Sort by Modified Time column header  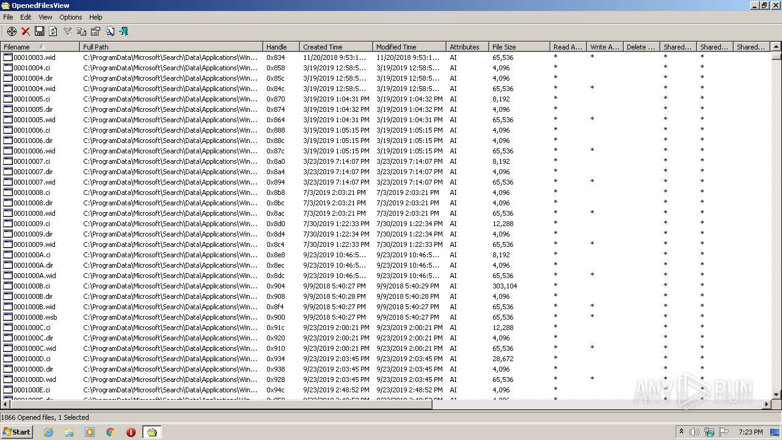409,46
